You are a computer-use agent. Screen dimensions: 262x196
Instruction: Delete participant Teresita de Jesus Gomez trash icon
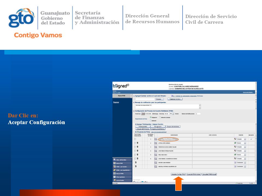point(138,147)
